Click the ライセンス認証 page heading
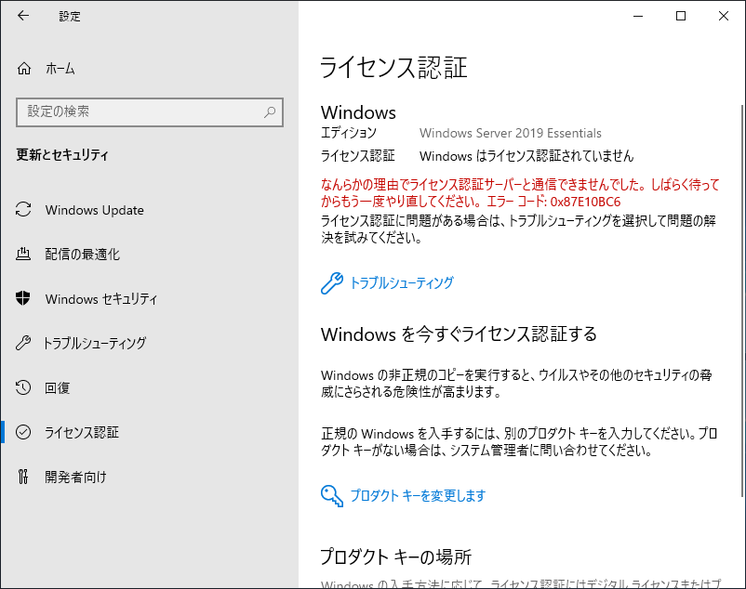 click(394, 67)
